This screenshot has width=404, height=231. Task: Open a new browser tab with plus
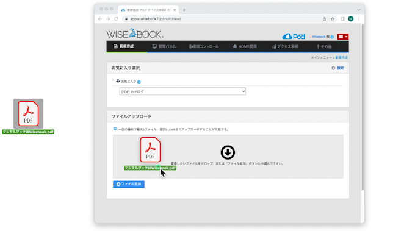click(x=184, y=10)
